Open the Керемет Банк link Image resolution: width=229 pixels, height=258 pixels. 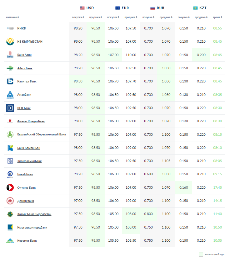(x=27, y=241)
